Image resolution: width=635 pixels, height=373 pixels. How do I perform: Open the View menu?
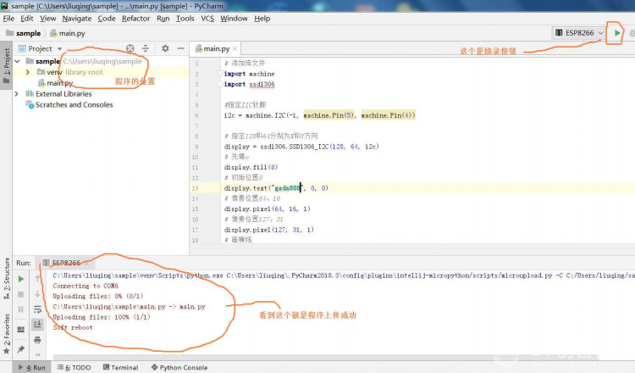(x=47, y=19)
